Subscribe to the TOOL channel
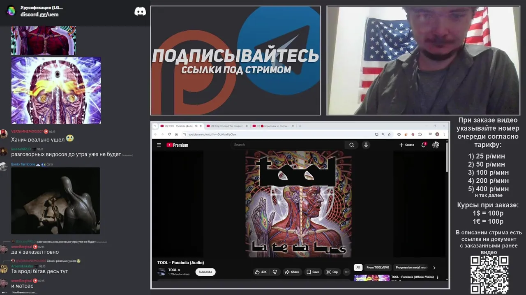The height and width of the screenshot is (295, 526). 205,272
